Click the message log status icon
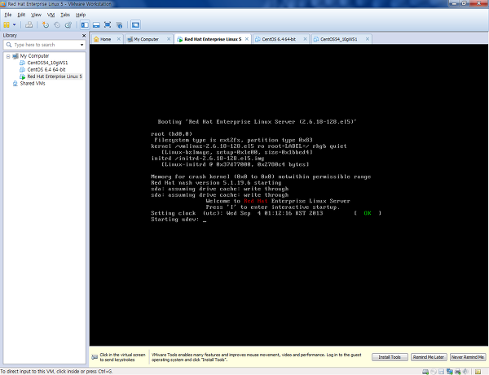The width and height of the screenshot is (489, 375). click(x=478, y=372)
